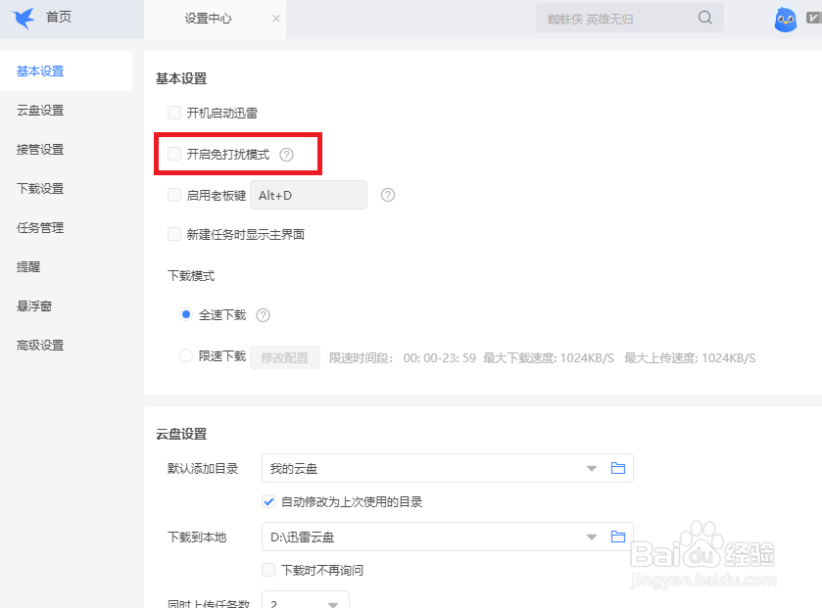Open 接管设置 in sidebar
The height and width of the screenshot is (608, 822).
(40, 149)
